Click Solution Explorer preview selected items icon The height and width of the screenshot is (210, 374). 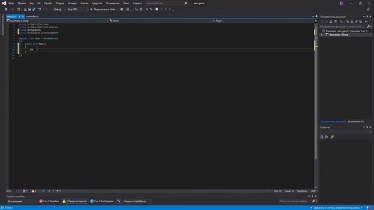pyautogui.click(x=366, y=22)
